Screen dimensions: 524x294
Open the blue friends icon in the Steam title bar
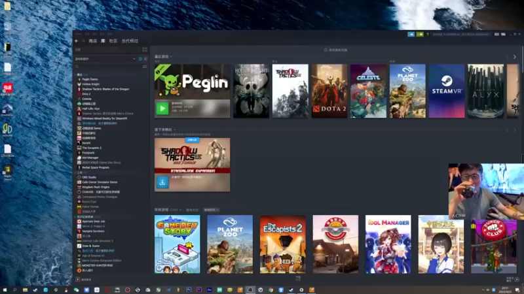click(411, 35)
